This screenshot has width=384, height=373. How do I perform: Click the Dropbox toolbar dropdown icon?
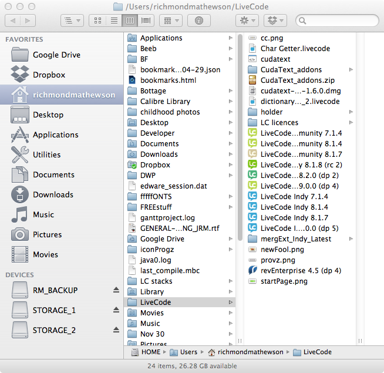pos(274,21)
